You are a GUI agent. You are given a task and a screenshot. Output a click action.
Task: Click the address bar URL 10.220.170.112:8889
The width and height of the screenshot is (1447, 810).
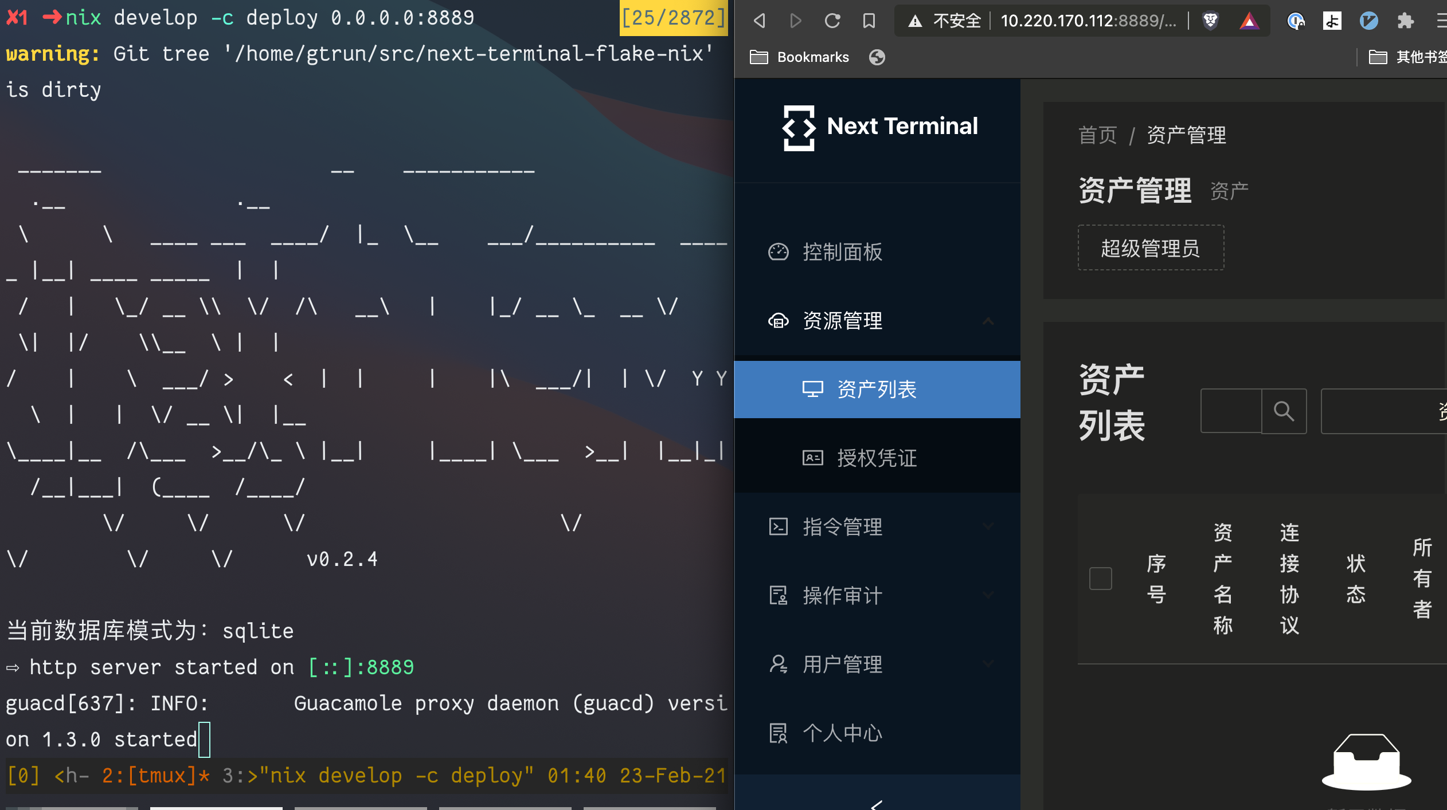click(1088, 21)
